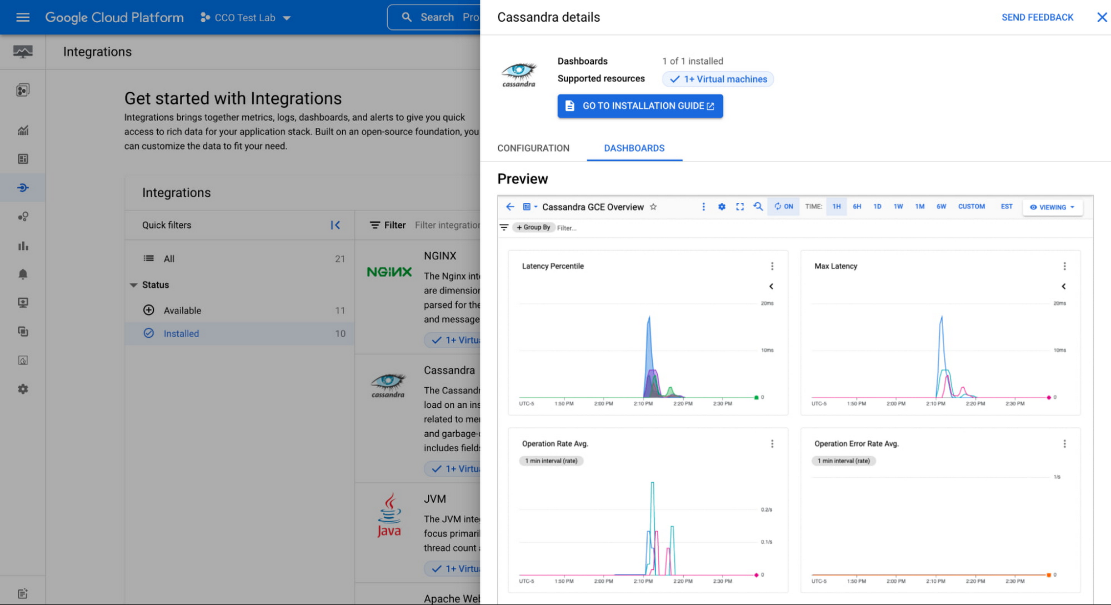Click back arrow in Cassandra GCE Overview preview
Viewport: 1111px width, 605px height.
[510, 207]
